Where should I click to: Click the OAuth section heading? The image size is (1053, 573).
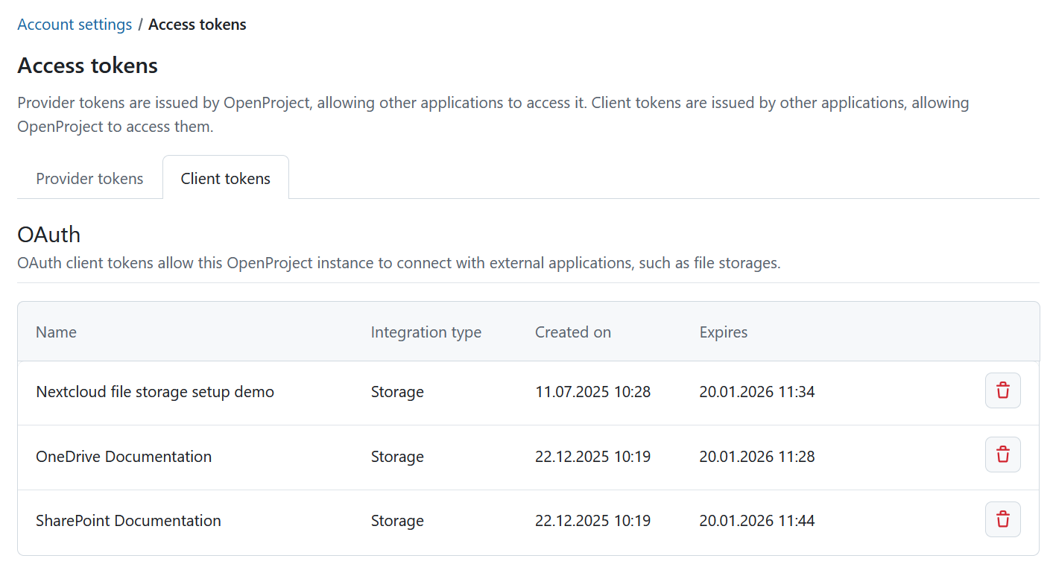click(48, 234)
